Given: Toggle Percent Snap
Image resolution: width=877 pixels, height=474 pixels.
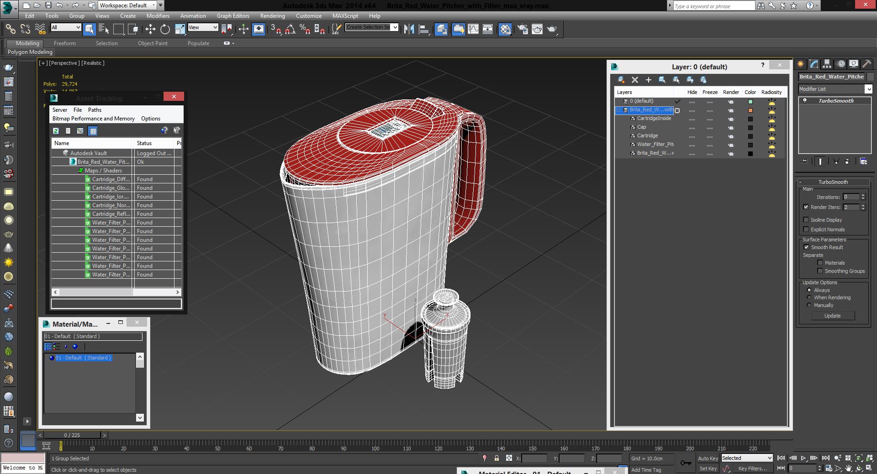Looking at the screenshot, I should pyautogui.click(x=305, y=29).
